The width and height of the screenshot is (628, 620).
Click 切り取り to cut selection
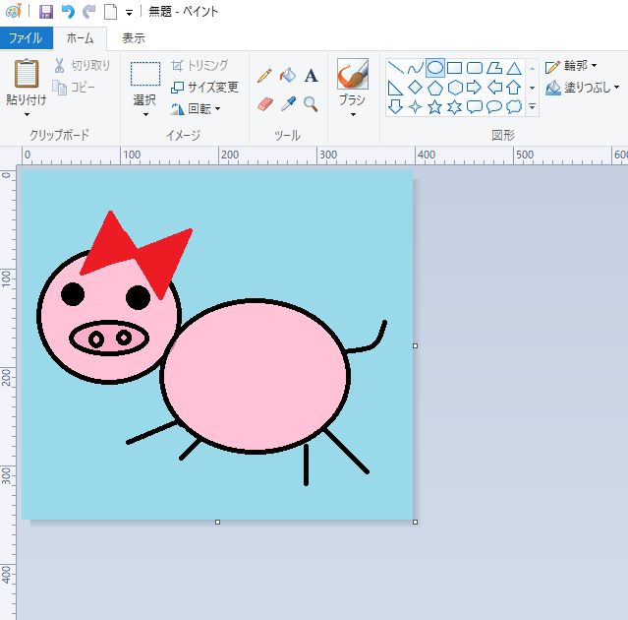point(83,65)
